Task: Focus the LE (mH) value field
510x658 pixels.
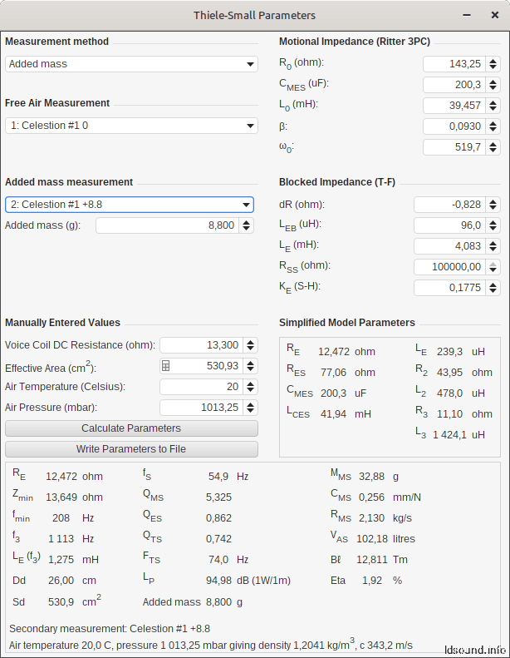Action: pos(449,246)
